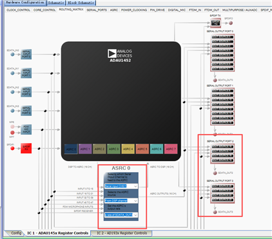Open the PIN_DRIVE tab
This screenshot has width=272, height=239.
tap(157, 10)
